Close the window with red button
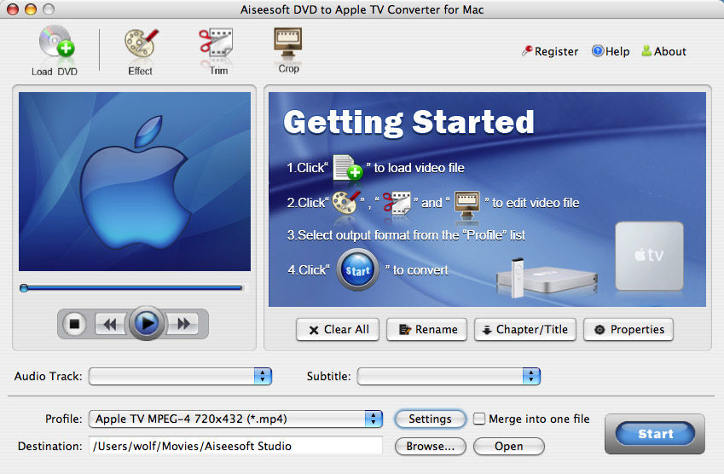 [x=13, y=9]
